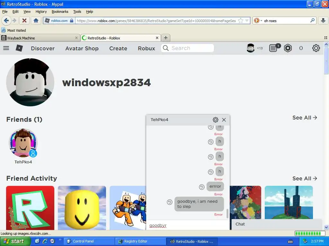Open the Bookmarks menu
Image resolution: width=329 pixels, height=246 pixels.
pos(60,12)
